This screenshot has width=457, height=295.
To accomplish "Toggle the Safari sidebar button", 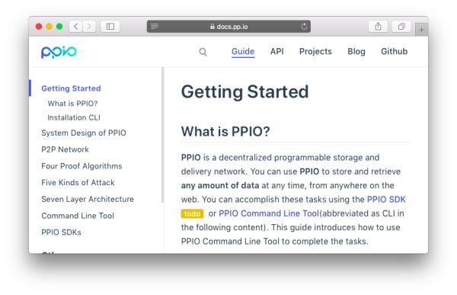I will tap(110, 27).
